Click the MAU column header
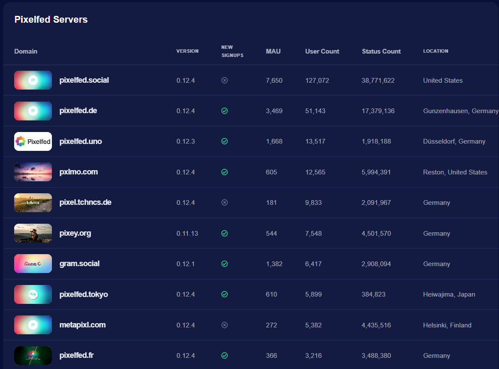The width and height of the screenshot is (499, 369). (273, 51)
